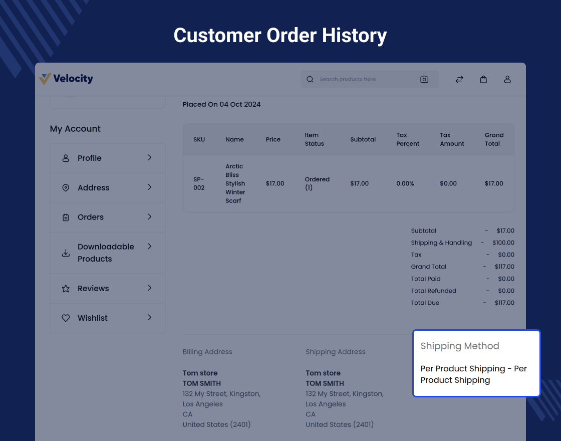Click the Orders clipboard icon
The height and width of the screenshot is (441, 561).
coord(66,217)
